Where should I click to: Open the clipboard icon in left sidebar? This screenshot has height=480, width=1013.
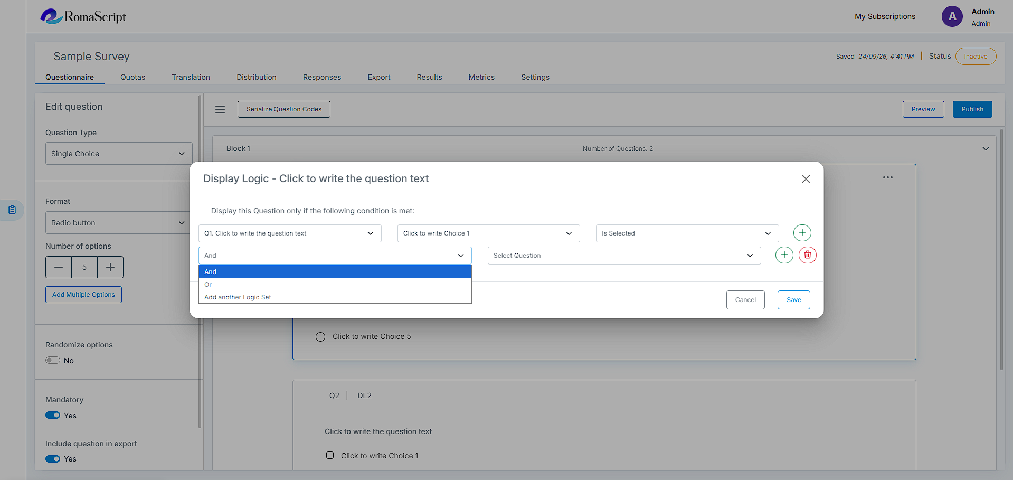click(x=12, y=210)
